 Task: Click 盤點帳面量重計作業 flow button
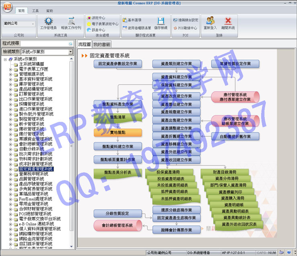pyautogui.click(x=118, y=160)
